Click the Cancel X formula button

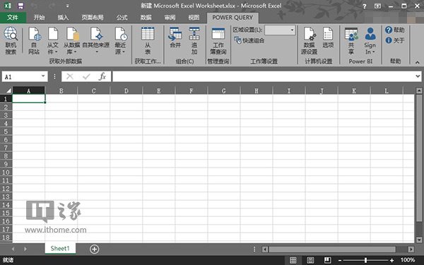[70, 77]
